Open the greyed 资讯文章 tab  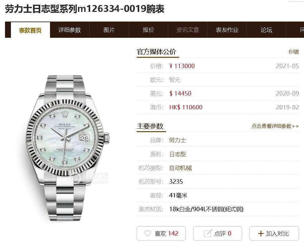point(188,30)
